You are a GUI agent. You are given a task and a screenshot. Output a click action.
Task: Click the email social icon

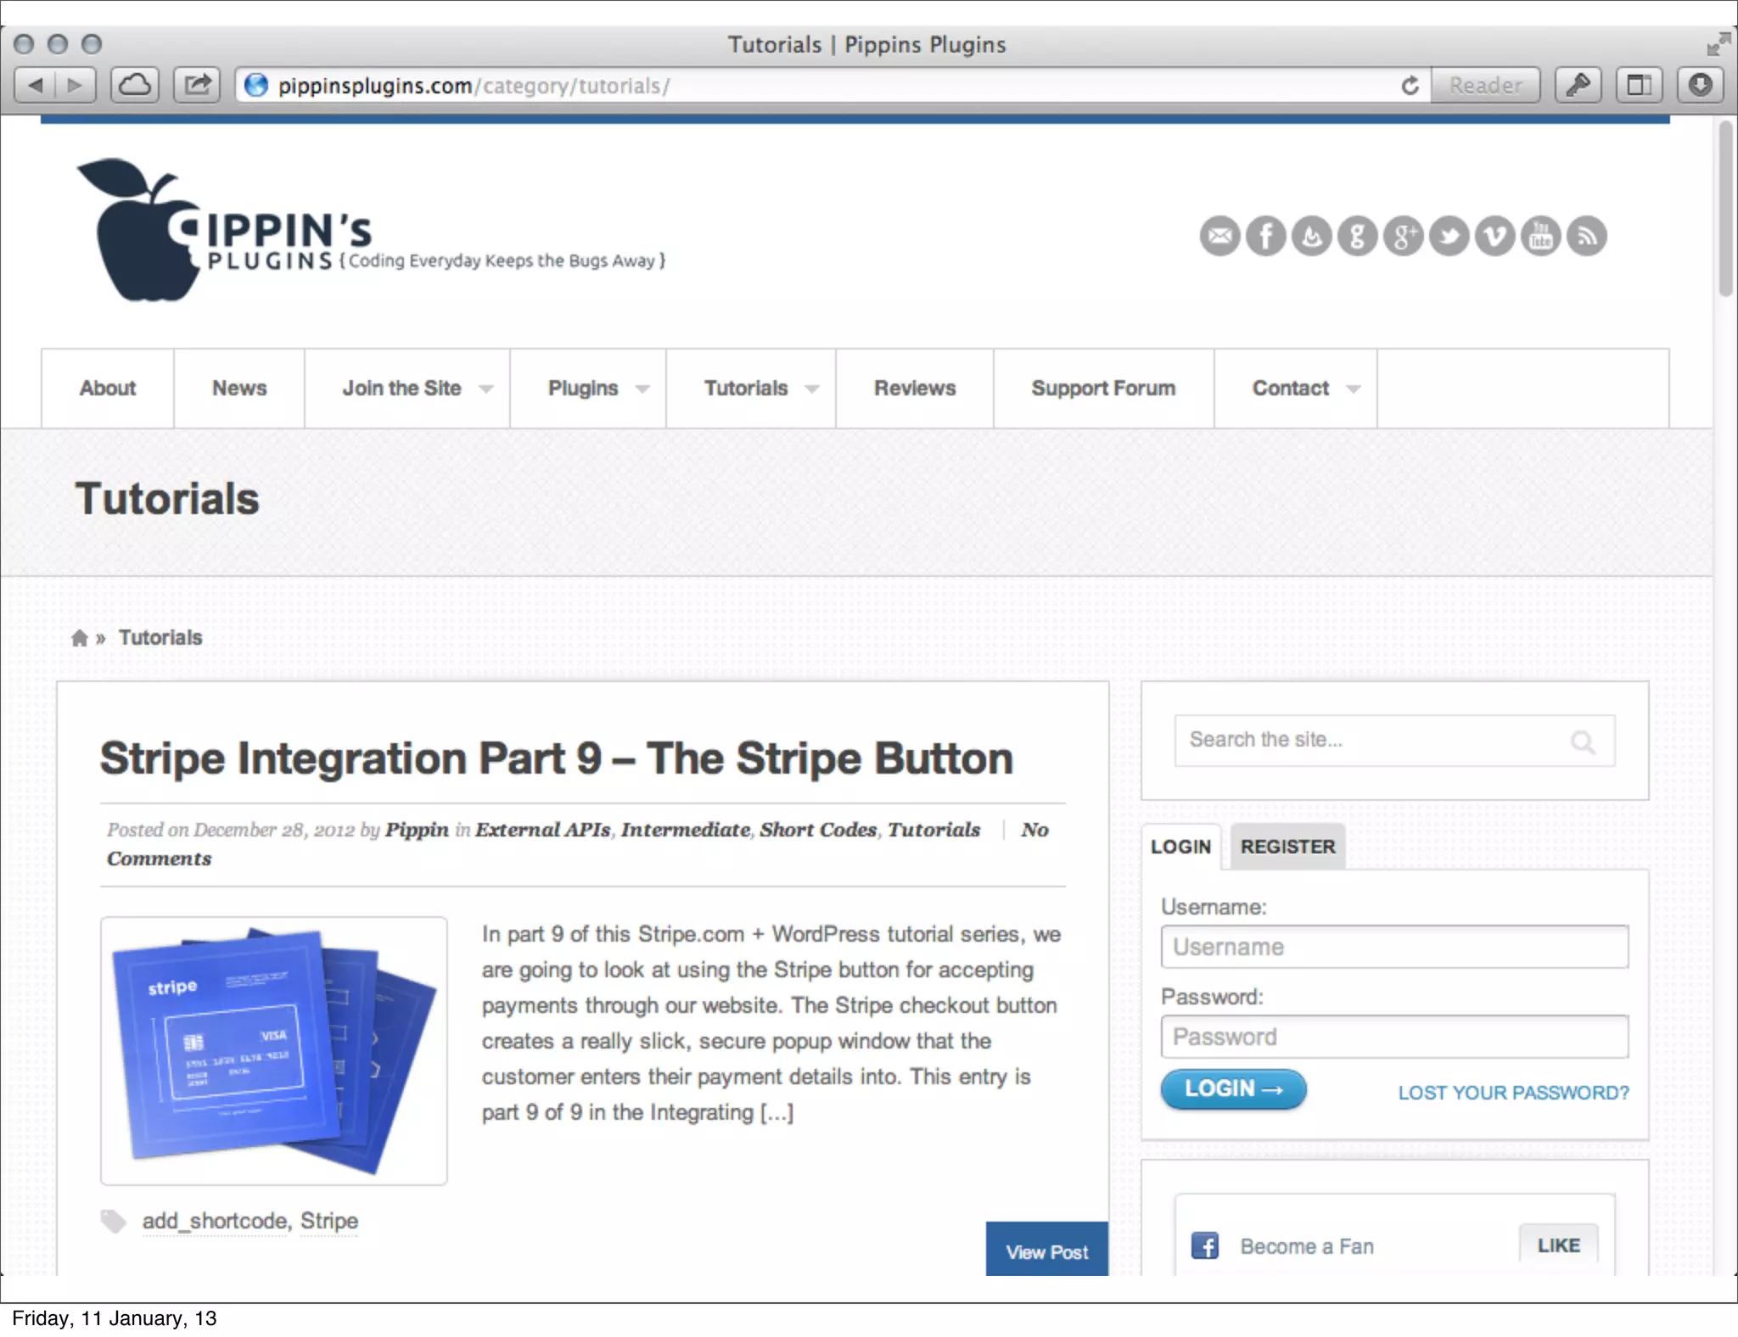1219,236
